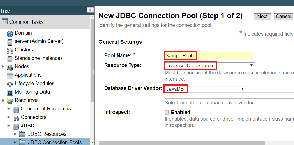Click the tree scrollbar down arrow
294x145 pixels.
point(92,143)
